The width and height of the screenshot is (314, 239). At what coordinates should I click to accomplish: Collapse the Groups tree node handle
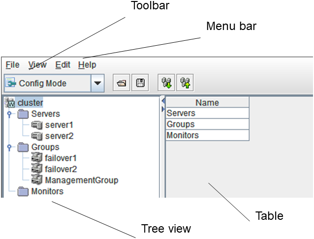click(9, 147)
